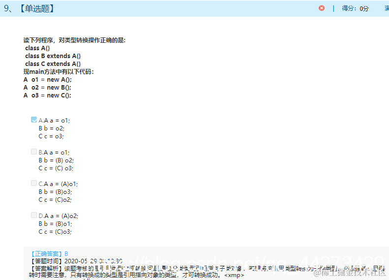Click code line "A o2 = new B();"
The height and width of the screenshot is (280, 389).
coord(47,88)
